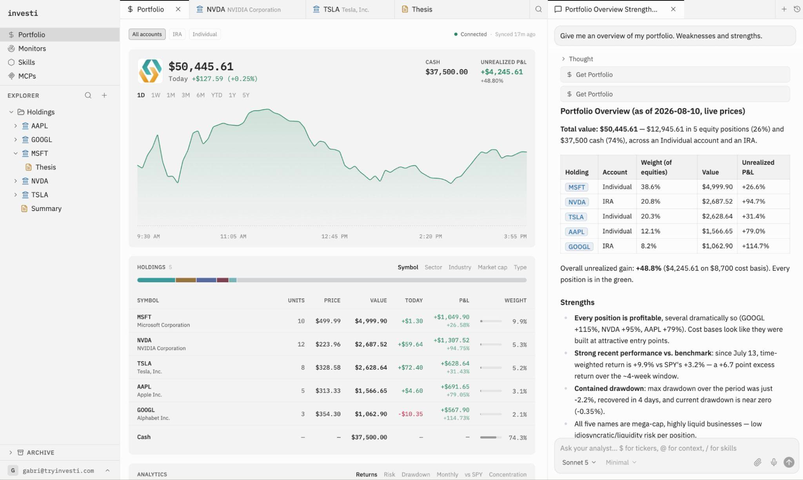
Task: Collapse the Holdings folder chevron
Action: 11,112
